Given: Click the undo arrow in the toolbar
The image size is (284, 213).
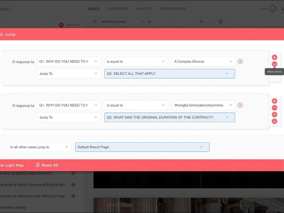Looking at the screenshot, I should pos(201,22).
